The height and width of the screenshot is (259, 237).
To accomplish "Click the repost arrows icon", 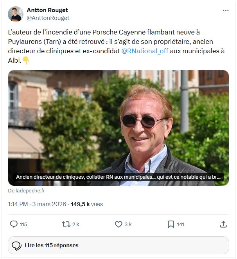I will pyautogui.click(x=66, y=224).
